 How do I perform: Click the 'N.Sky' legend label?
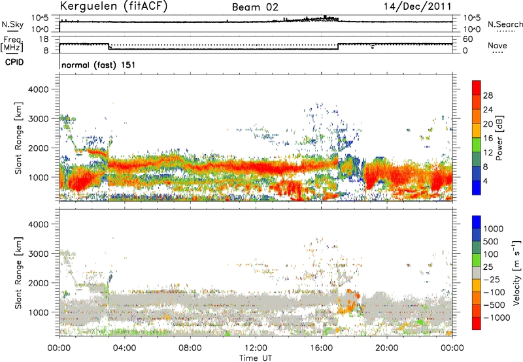click(12, 24)
